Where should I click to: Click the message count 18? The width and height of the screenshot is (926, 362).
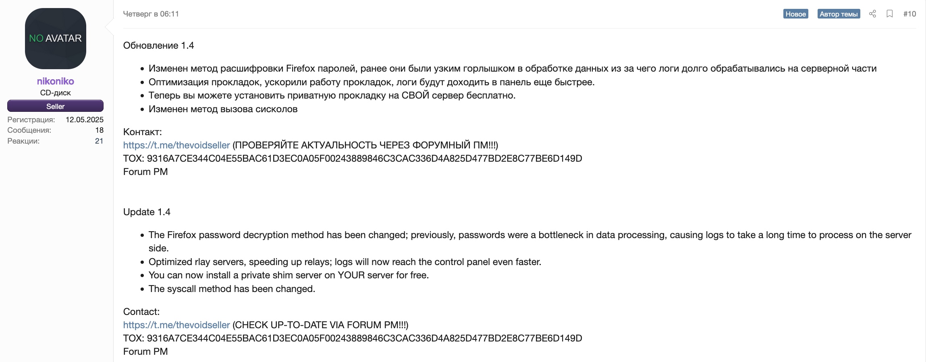click(100, 130)
